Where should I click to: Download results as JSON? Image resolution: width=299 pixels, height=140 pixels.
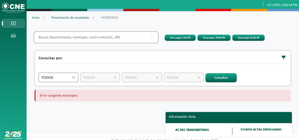[214, 38]
